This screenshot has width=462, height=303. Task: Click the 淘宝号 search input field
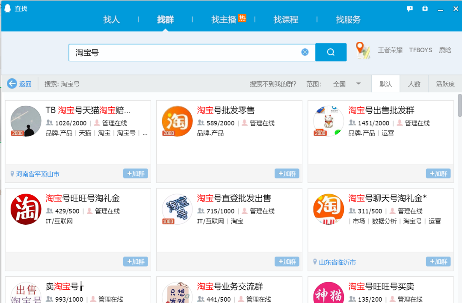[184, 52]
